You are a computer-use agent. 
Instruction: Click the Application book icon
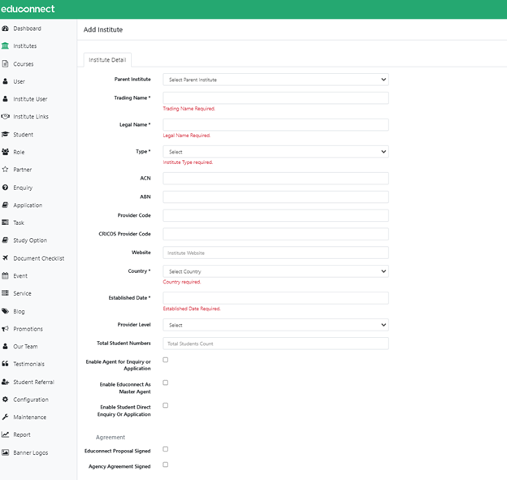[5, 205]
